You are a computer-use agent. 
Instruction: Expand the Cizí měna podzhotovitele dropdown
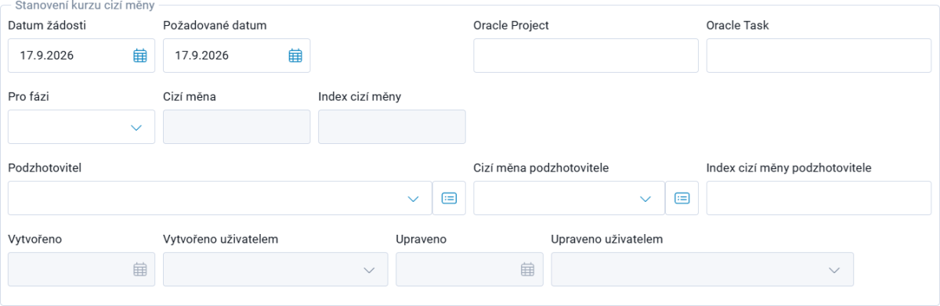pos(645,199)
